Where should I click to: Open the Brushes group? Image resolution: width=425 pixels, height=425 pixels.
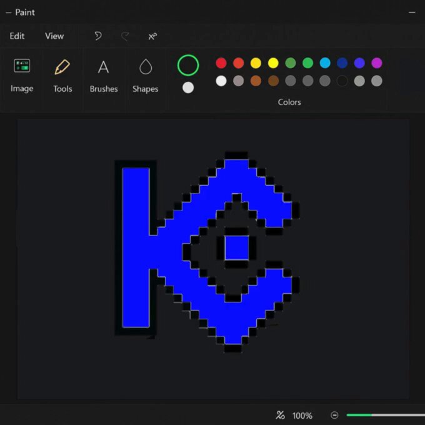[x=104, y=76]
